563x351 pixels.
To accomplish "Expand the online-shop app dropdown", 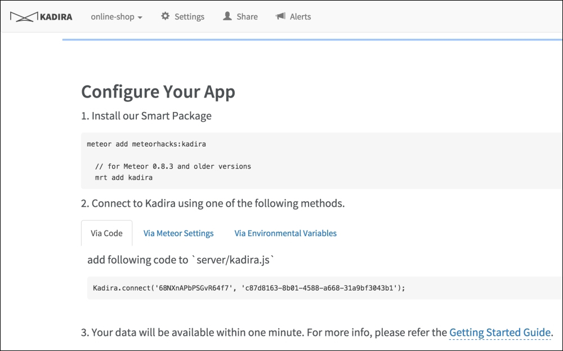I will tap(117, 16).
